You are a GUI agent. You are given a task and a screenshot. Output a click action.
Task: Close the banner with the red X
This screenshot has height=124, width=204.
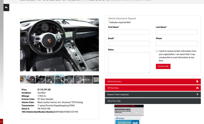click(1, 121)
